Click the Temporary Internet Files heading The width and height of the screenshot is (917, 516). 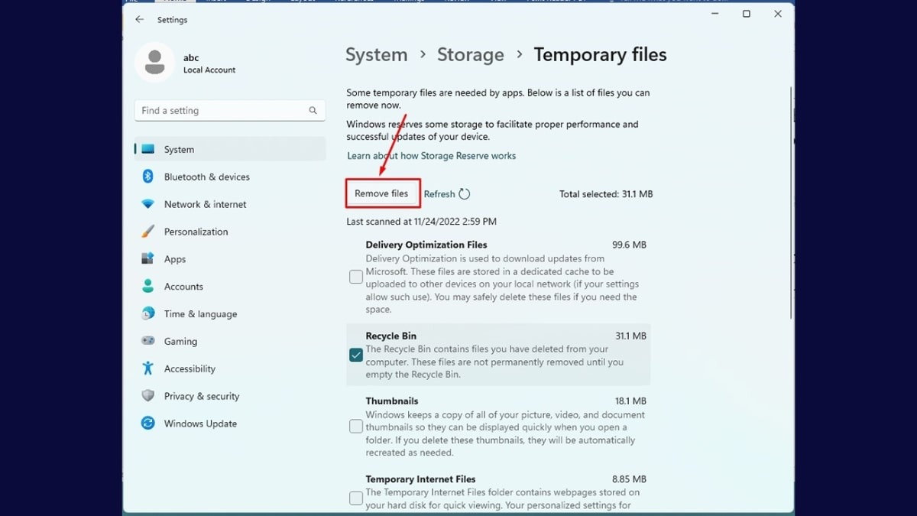point(421,479)
